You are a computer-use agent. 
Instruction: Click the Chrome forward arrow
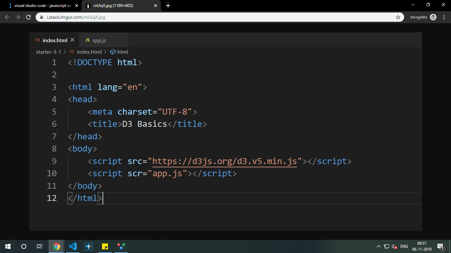(18, 17)
